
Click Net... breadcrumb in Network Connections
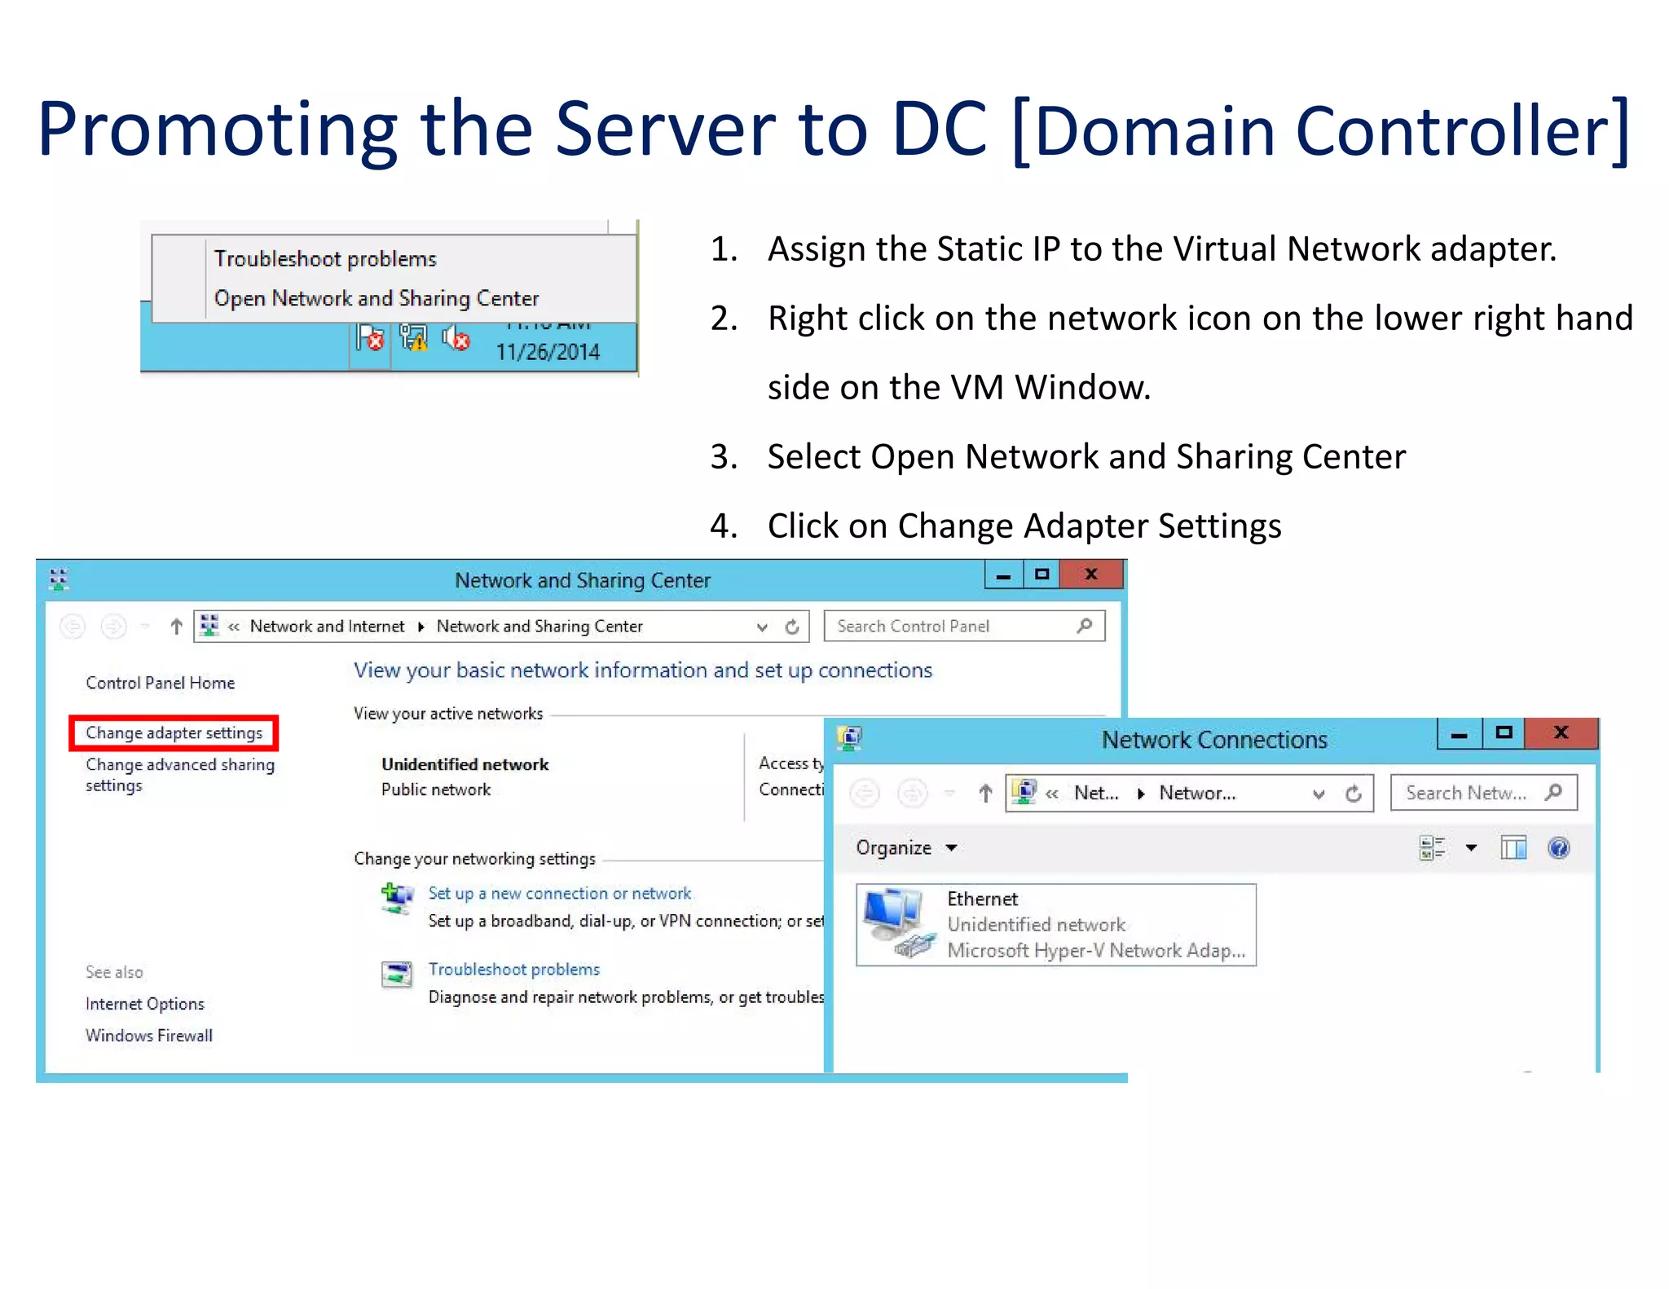pyautogui.click(x=1096, y=793)
